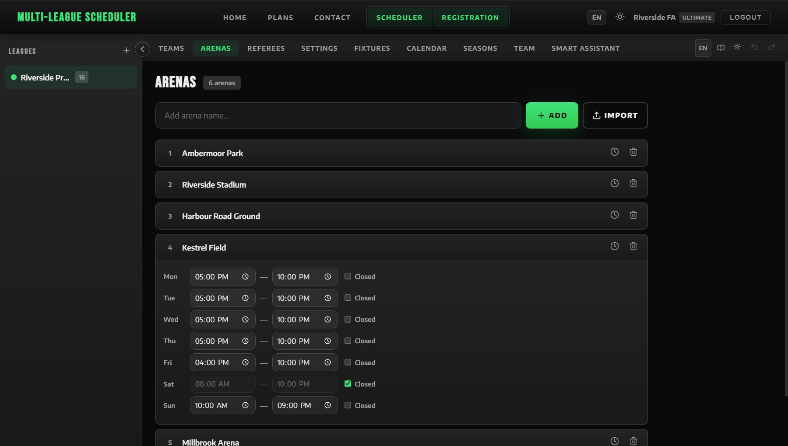Delete the Millbrook Arena entry

[x=633, y=441]
